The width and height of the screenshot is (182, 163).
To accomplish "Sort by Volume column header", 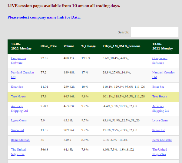I will point(69,46).
